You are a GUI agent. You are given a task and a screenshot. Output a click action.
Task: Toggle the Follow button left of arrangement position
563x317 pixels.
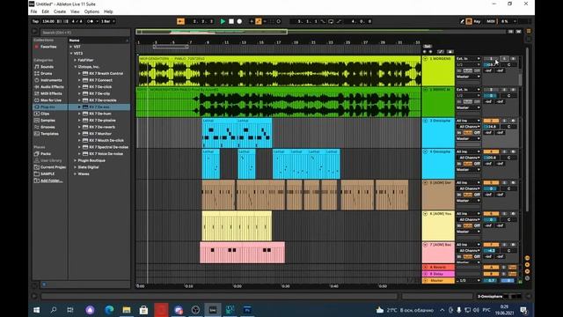click(x=180, y=21)
